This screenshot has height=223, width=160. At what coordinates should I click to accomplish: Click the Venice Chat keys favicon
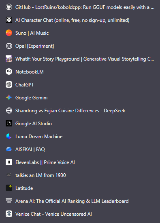[x=9, y=214]
